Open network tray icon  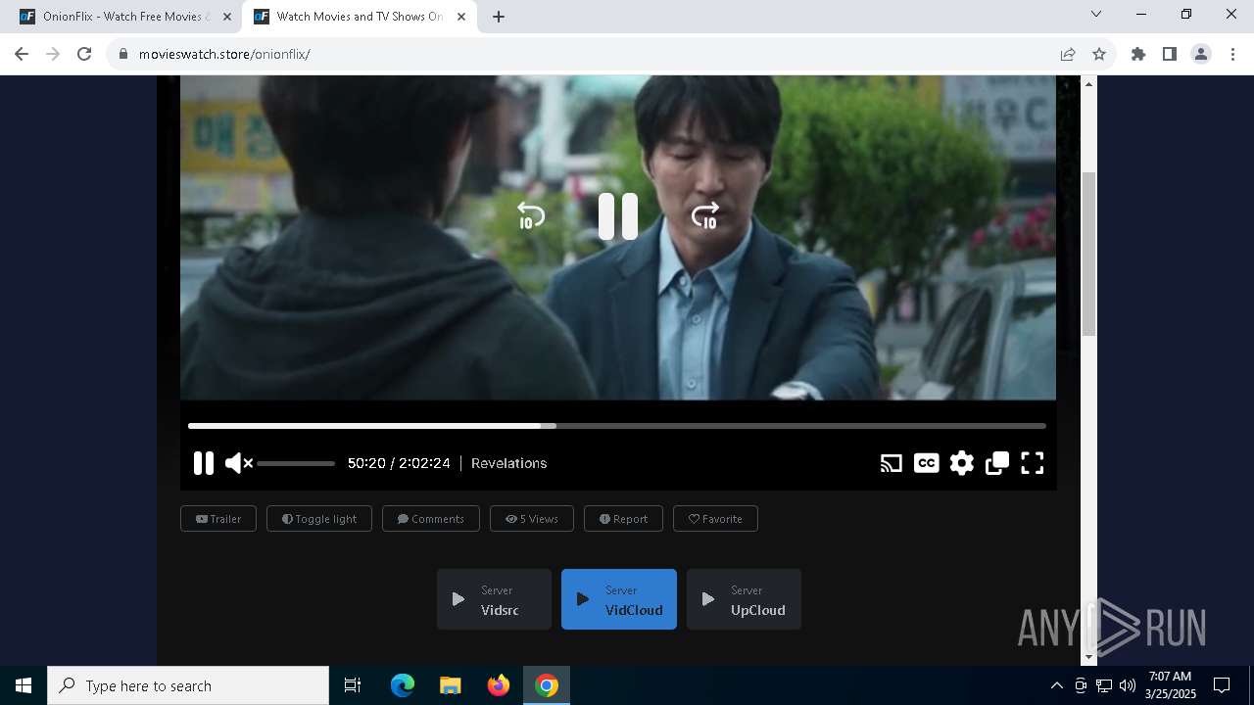point(1104,685)
